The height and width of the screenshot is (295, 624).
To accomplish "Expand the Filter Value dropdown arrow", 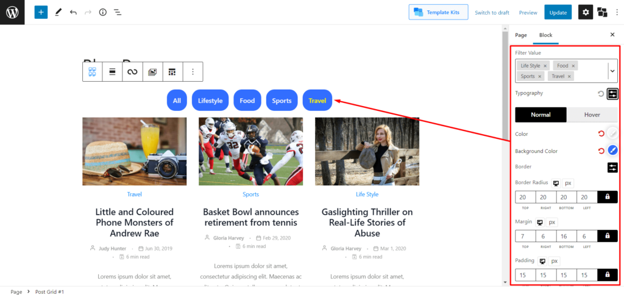I will [x=612, y=71].
